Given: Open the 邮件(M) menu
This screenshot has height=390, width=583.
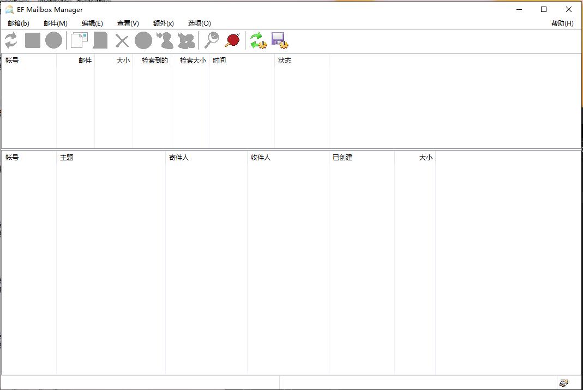Looking at the screenshot, I should (x=55, y=23).
